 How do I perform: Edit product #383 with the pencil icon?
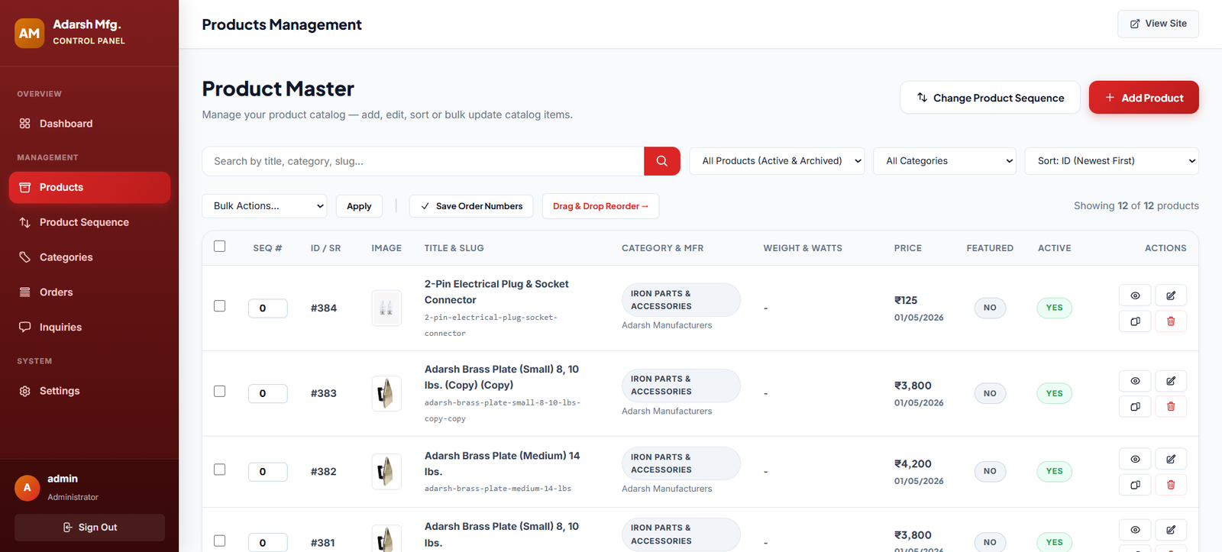coord(1171,381)
